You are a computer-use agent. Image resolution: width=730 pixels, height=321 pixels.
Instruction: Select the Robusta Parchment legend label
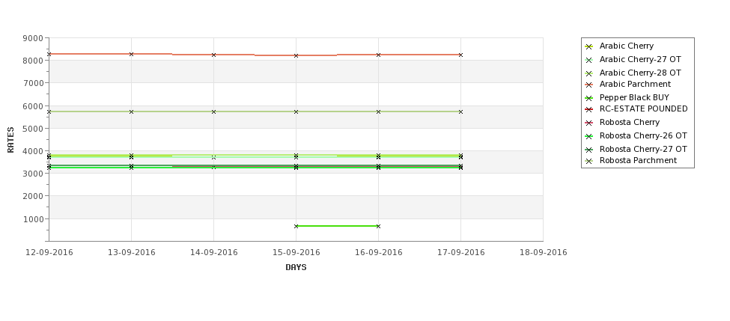tap(638, 160)
